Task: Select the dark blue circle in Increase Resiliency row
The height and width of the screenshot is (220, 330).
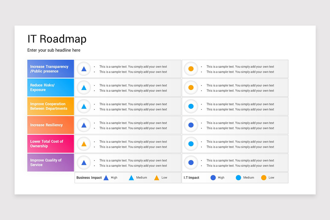Action: (x=191, y=125)
